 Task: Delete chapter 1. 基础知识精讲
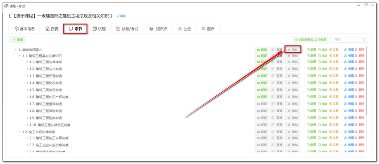pyautogui.click(x=359, y=49)
